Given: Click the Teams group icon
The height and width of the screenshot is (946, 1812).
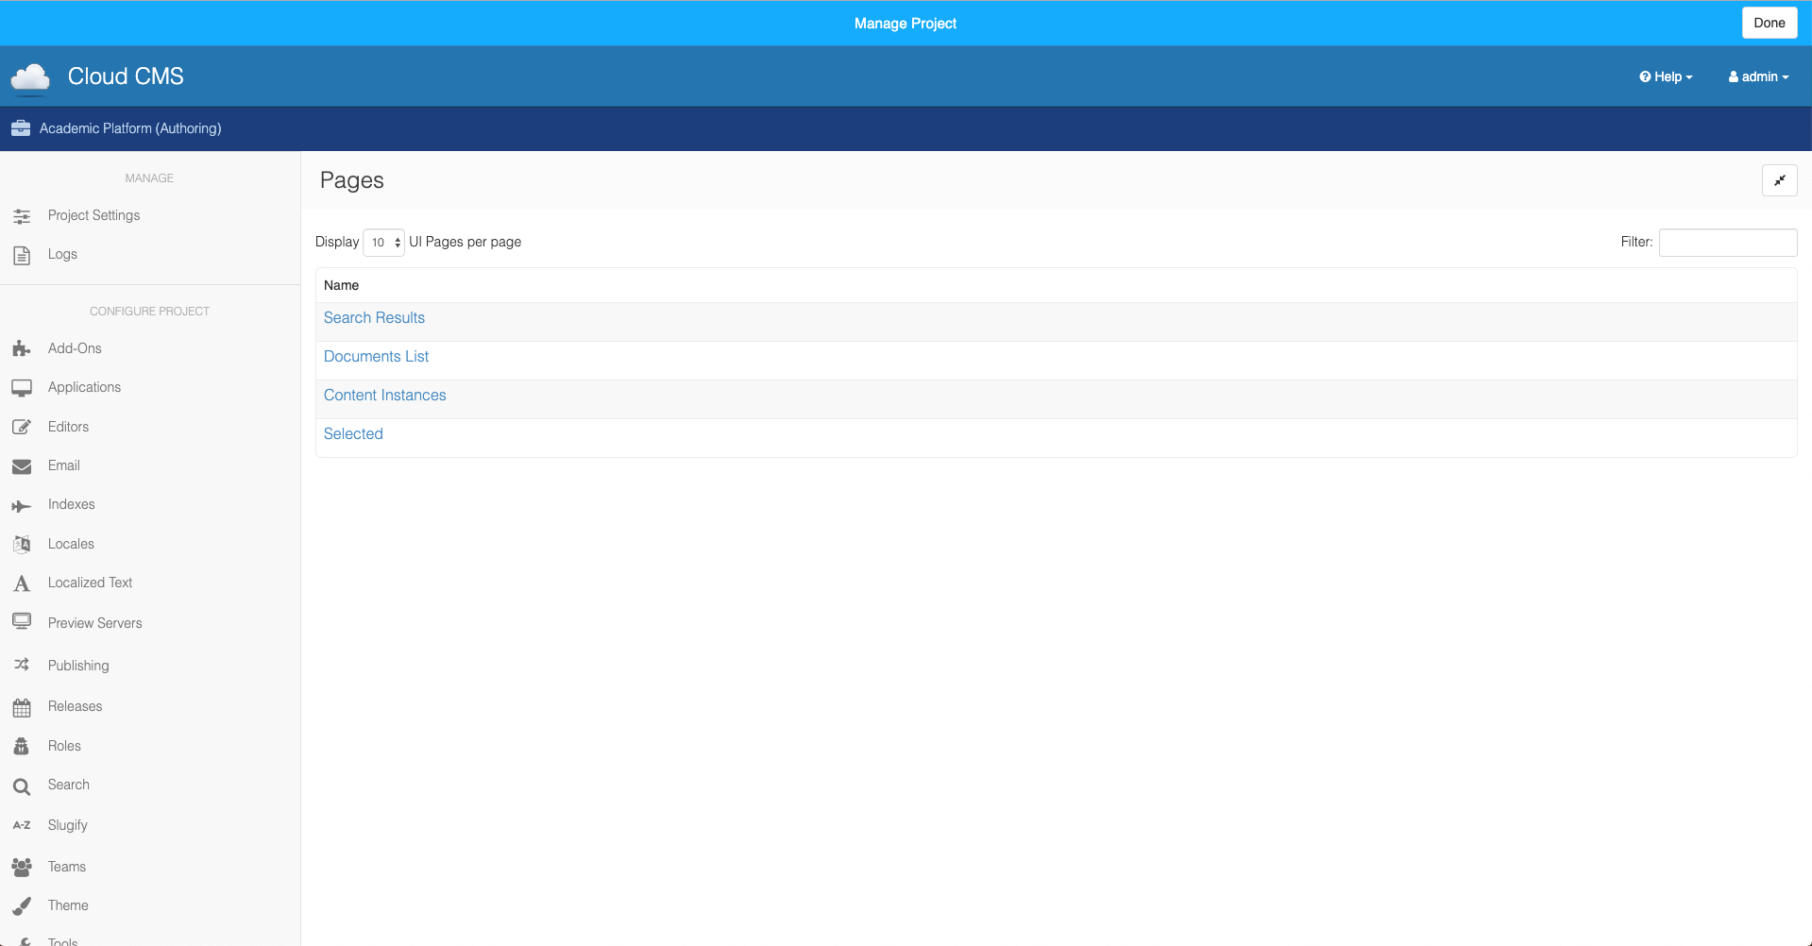Looking at the screenshot, I should pos(22,867).
